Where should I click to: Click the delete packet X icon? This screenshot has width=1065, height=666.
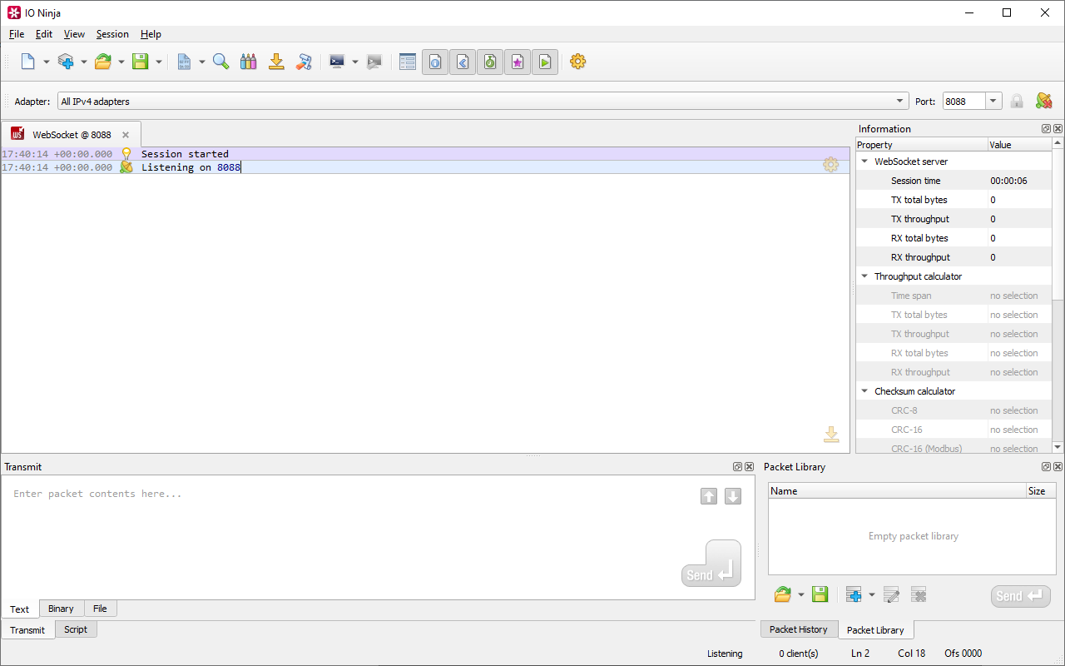click(x=919, y=594)
